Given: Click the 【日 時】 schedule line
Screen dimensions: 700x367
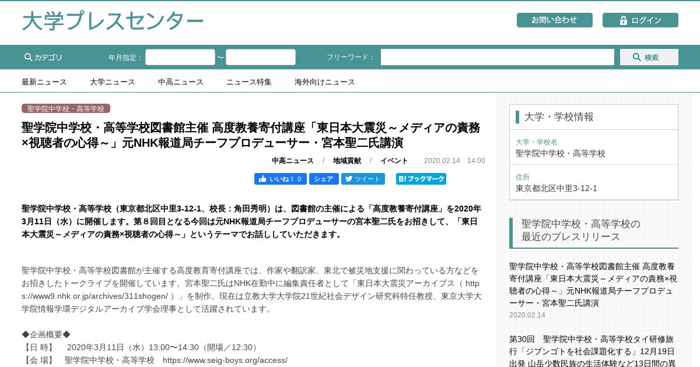Looking at the screenshot, I should pyautogui.click(x=140, y=347).
